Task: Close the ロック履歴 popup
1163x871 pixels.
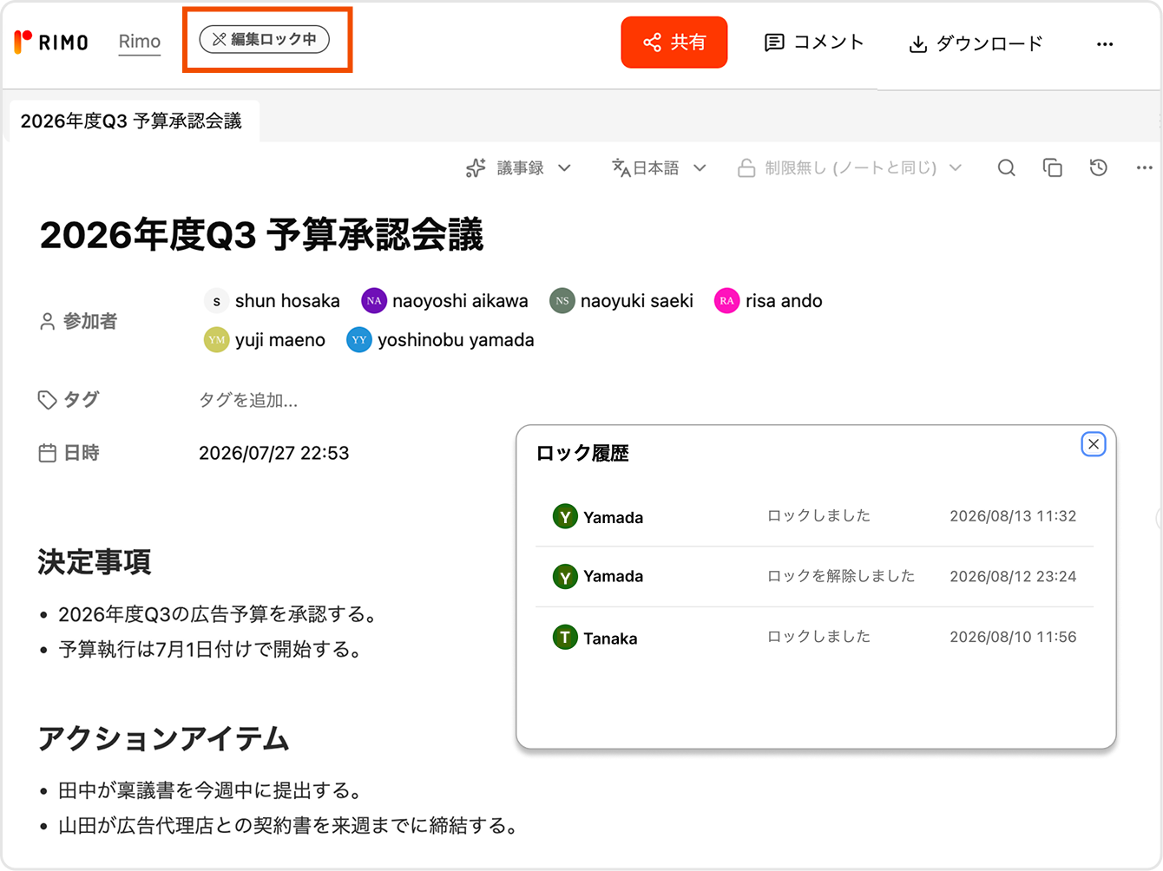Action: pyautogui.click(x=1094, y=444)
